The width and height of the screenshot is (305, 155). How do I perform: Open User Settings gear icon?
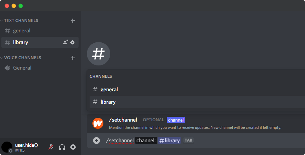click(73, 147)
